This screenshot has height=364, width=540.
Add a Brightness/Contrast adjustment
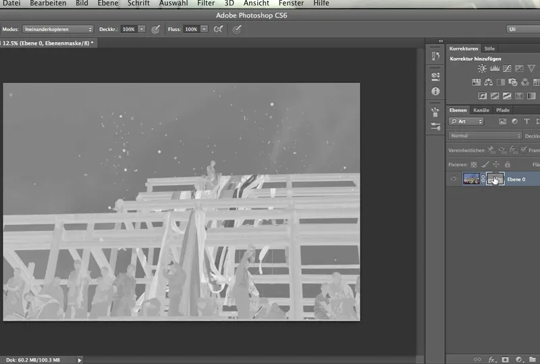click(x=482, y=68)
